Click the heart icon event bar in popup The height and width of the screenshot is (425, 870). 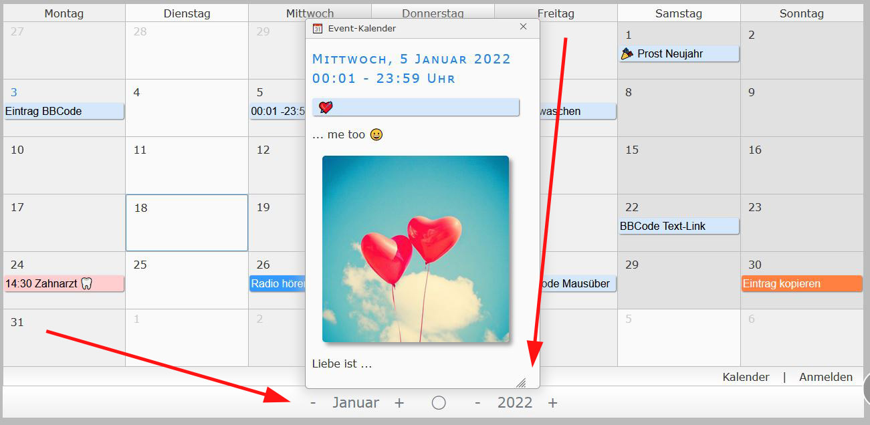[415, 107]
